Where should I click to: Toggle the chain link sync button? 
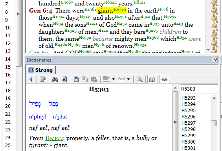point(164,80)
